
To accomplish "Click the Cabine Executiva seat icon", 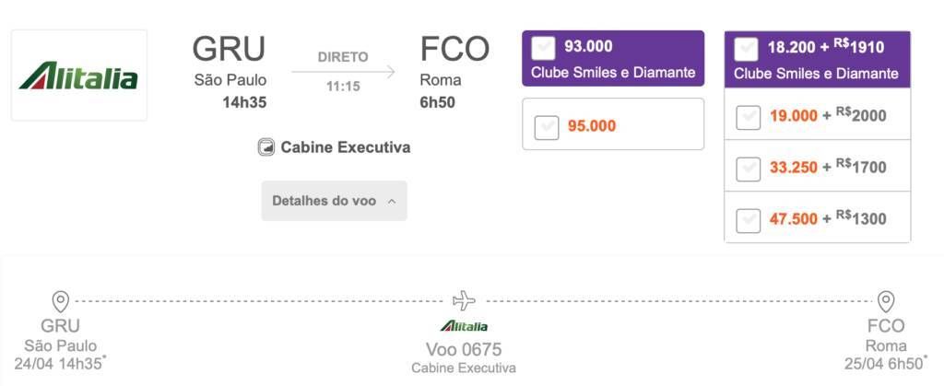I will tap(266, 147).
